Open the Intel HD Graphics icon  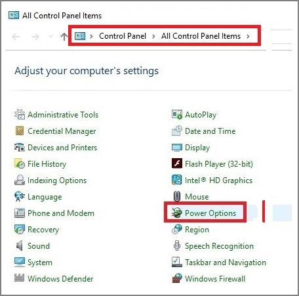coord(177,180)
